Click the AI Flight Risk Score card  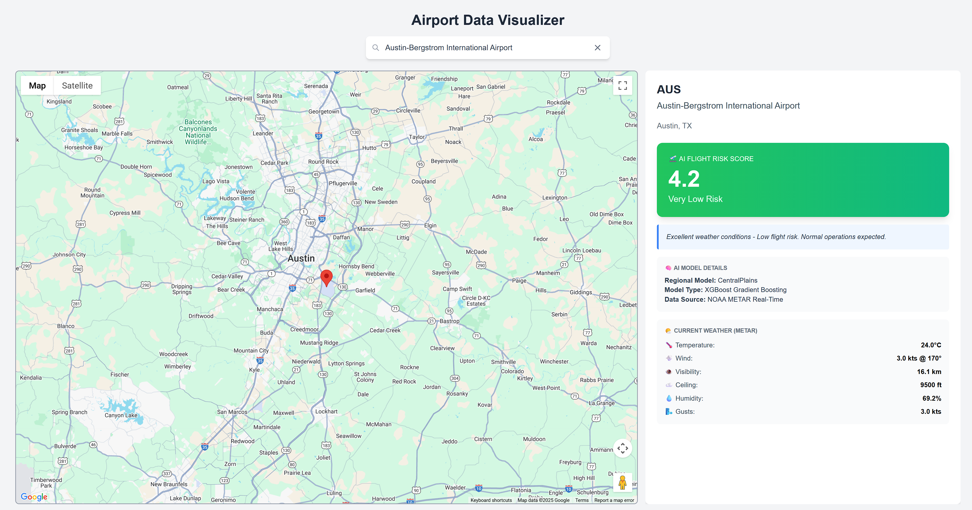click(x=803, y=180)
